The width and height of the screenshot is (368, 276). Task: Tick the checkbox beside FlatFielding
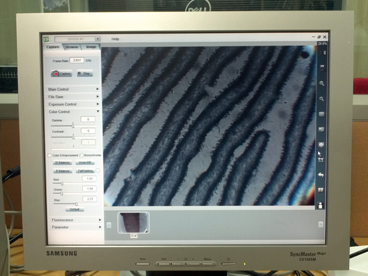pyautogui.click(x=98, y=171)
